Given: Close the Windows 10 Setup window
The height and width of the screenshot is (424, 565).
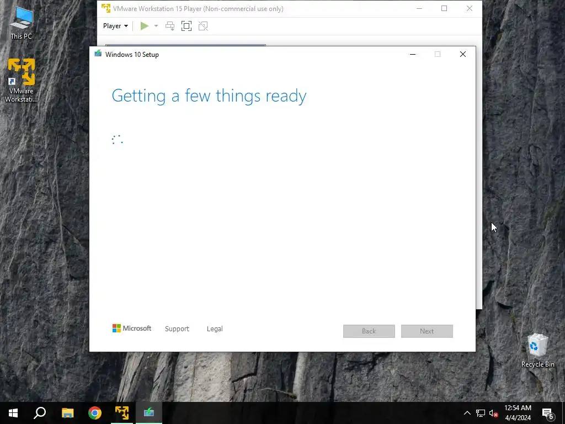Looking at the screenshot, I should tap(463, 54).
